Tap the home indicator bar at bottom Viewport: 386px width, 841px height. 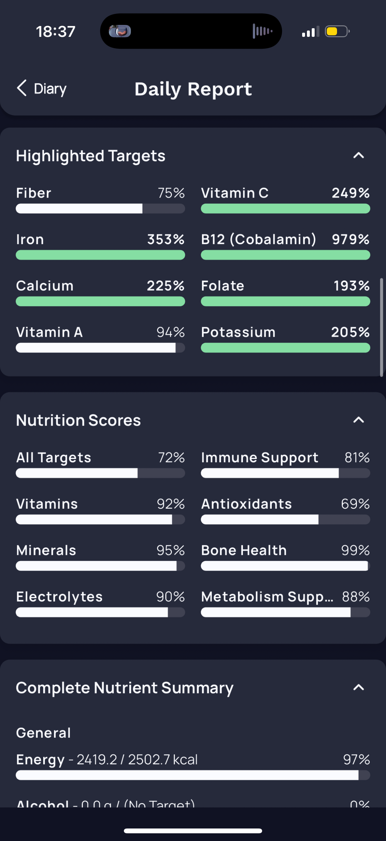click(x=193, y=831)
